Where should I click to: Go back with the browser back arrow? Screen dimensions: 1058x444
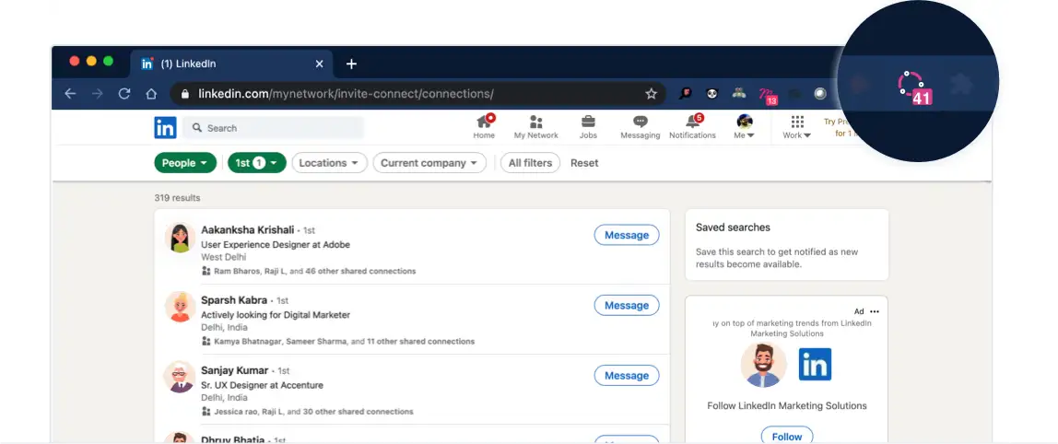tap(70, 94)
